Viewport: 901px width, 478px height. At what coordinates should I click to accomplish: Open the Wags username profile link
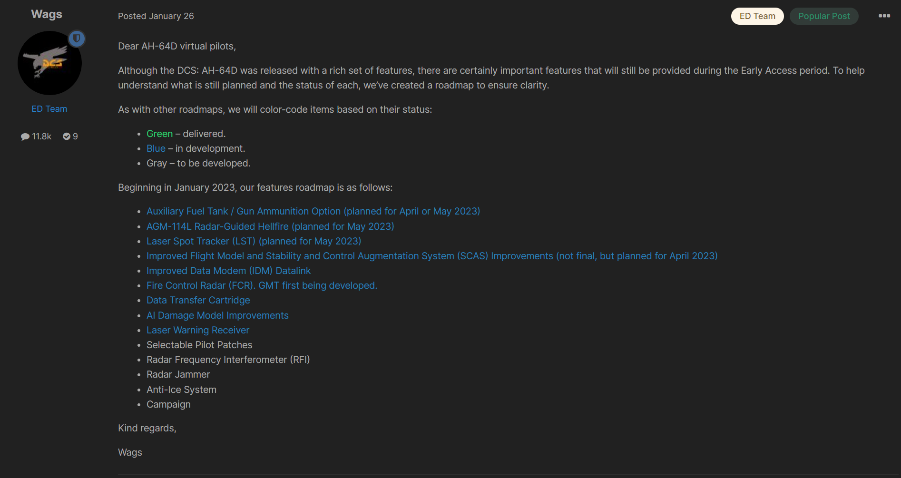coord(47,14)
